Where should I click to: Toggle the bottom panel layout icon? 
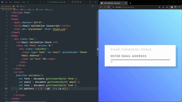point(75,2)
